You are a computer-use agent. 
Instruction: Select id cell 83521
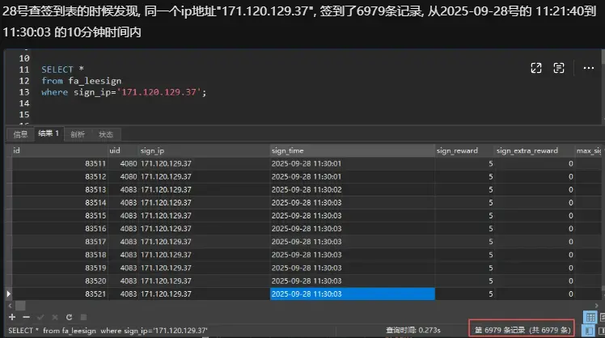point(59,294)
